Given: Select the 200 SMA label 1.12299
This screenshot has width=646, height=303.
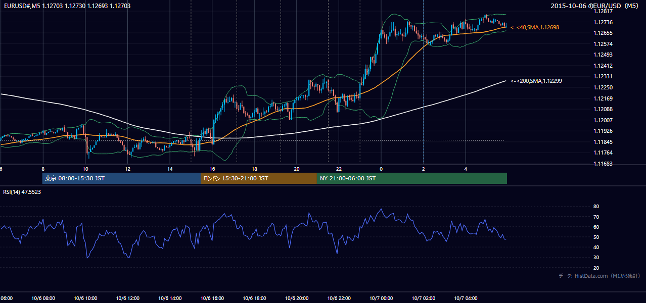Looking at the screenshot, I should 536,81.
